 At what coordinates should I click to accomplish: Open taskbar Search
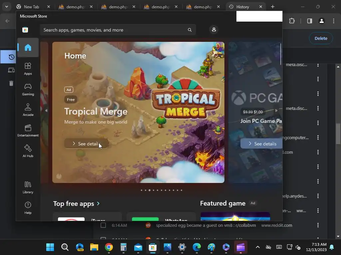click(65, 247)
